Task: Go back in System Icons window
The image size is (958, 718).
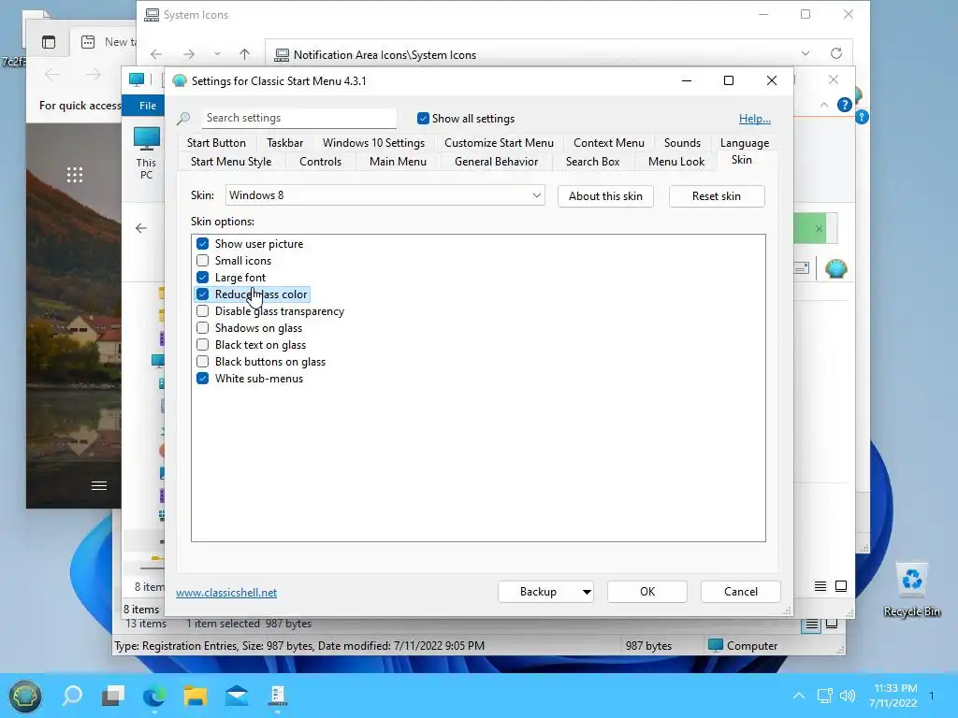Action: 156,54
